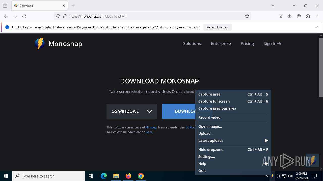The image size is (323, 181).
Task: Select Capture fullscreen menu entry
Action: [233, 101]
